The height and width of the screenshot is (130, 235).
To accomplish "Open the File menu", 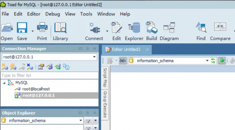I will coord(5,14).
